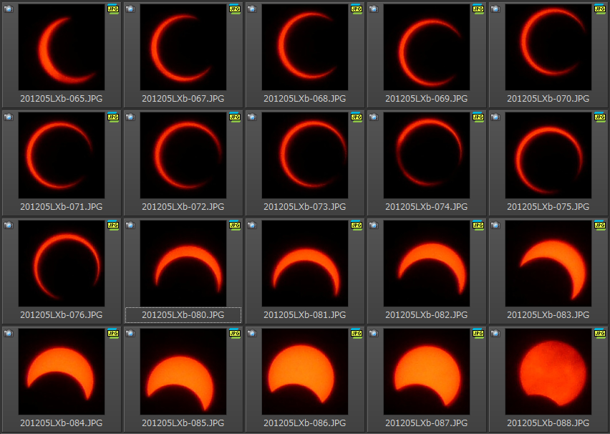The image size is (610, 434).
Task: Click the filename 201205LXb-070.JPG
Action: 548,99
